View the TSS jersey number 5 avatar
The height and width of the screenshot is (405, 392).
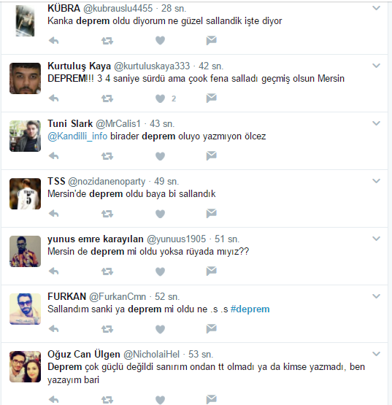pos(25,193)
